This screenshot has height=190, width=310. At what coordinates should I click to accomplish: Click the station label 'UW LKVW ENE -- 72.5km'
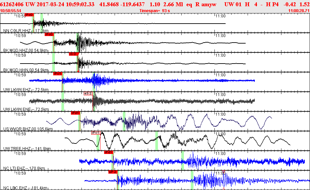click(26, 109)
